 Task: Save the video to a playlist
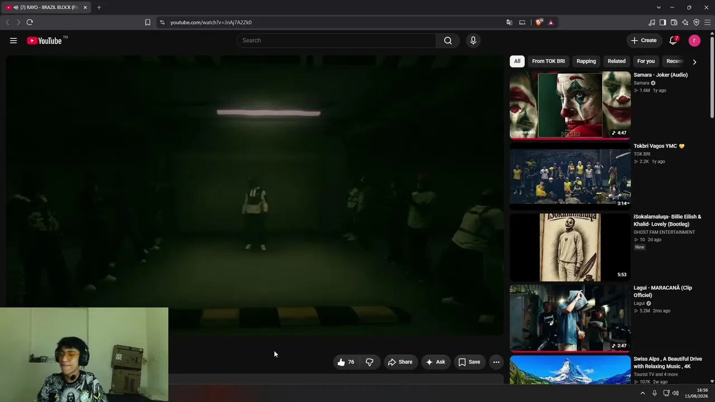pyautogui.click(x=469, y=362)
